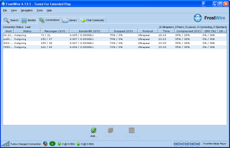Click the green shared files counter badge
Screen dimensions: 230x148
click(x=52, y=144)
